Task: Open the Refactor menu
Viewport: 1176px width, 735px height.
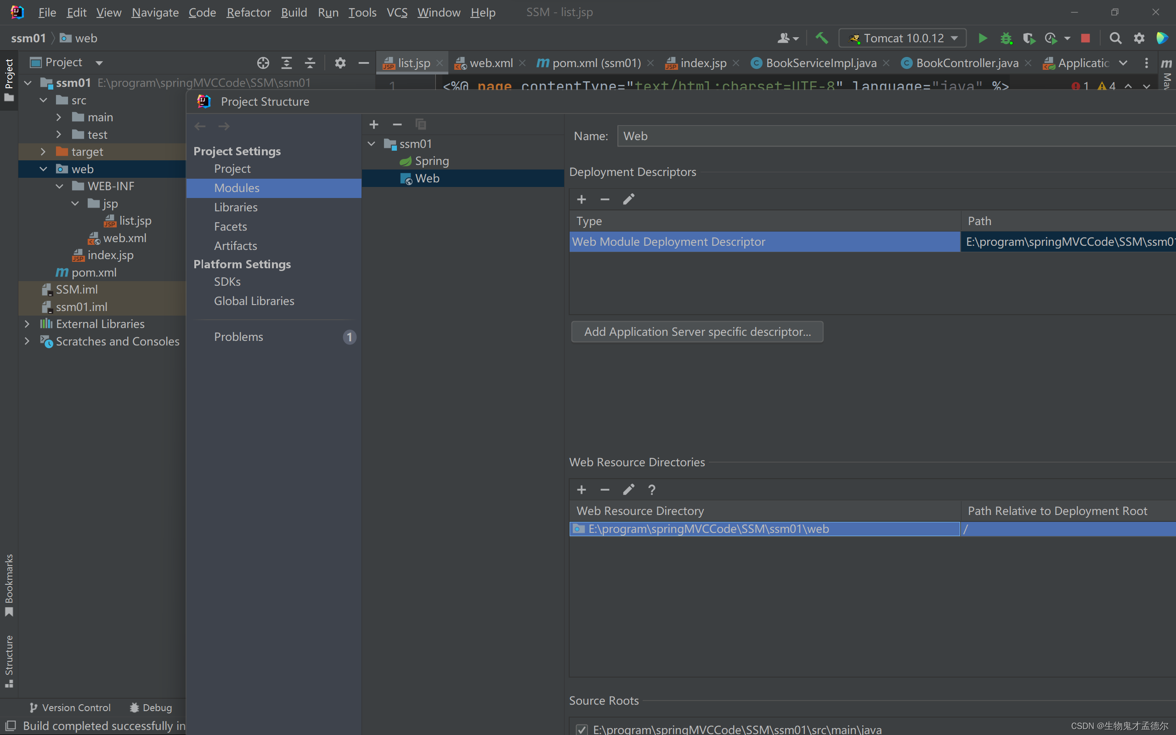Action: pos(249,12)
